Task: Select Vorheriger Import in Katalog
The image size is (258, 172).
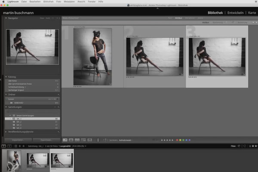Action: point(32,90)
